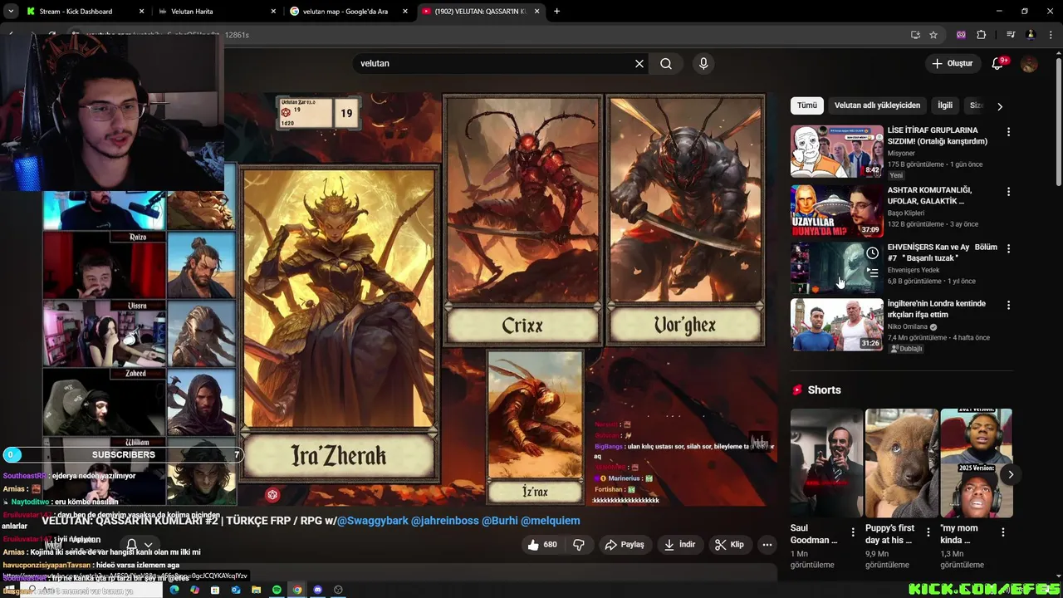1063x598 pixels.
Task: Open a new browser tab
Action: pos(556,12)
